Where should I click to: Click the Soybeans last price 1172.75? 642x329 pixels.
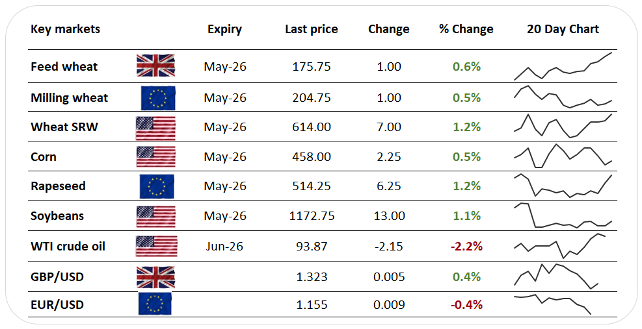coord(312,215)
